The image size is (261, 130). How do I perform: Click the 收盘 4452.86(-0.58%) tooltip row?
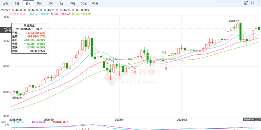[x=29, y=44]
